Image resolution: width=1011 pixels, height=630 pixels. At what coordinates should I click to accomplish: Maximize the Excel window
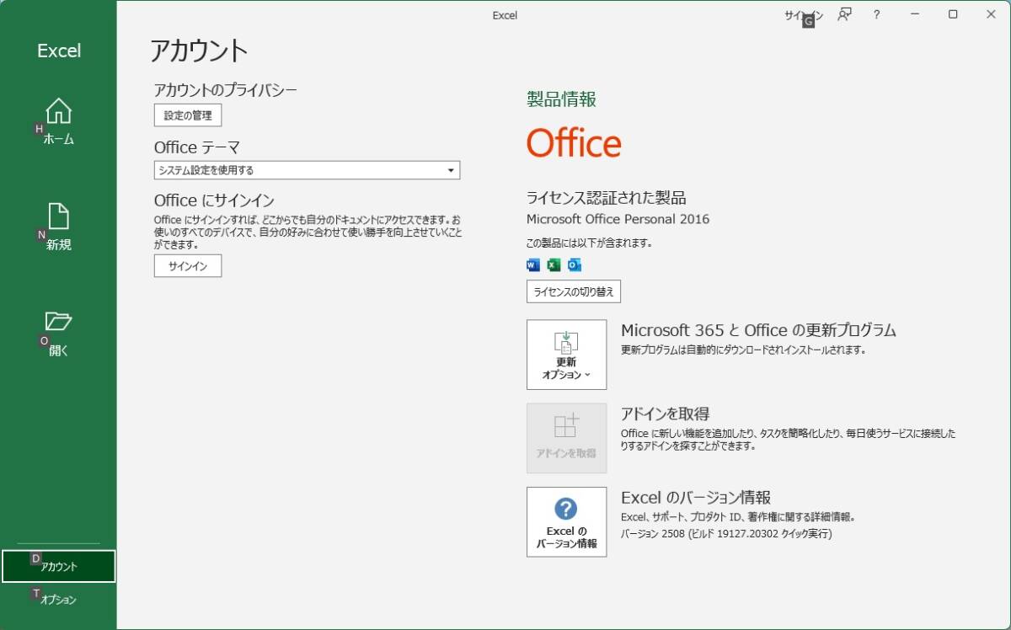point(953,14)
